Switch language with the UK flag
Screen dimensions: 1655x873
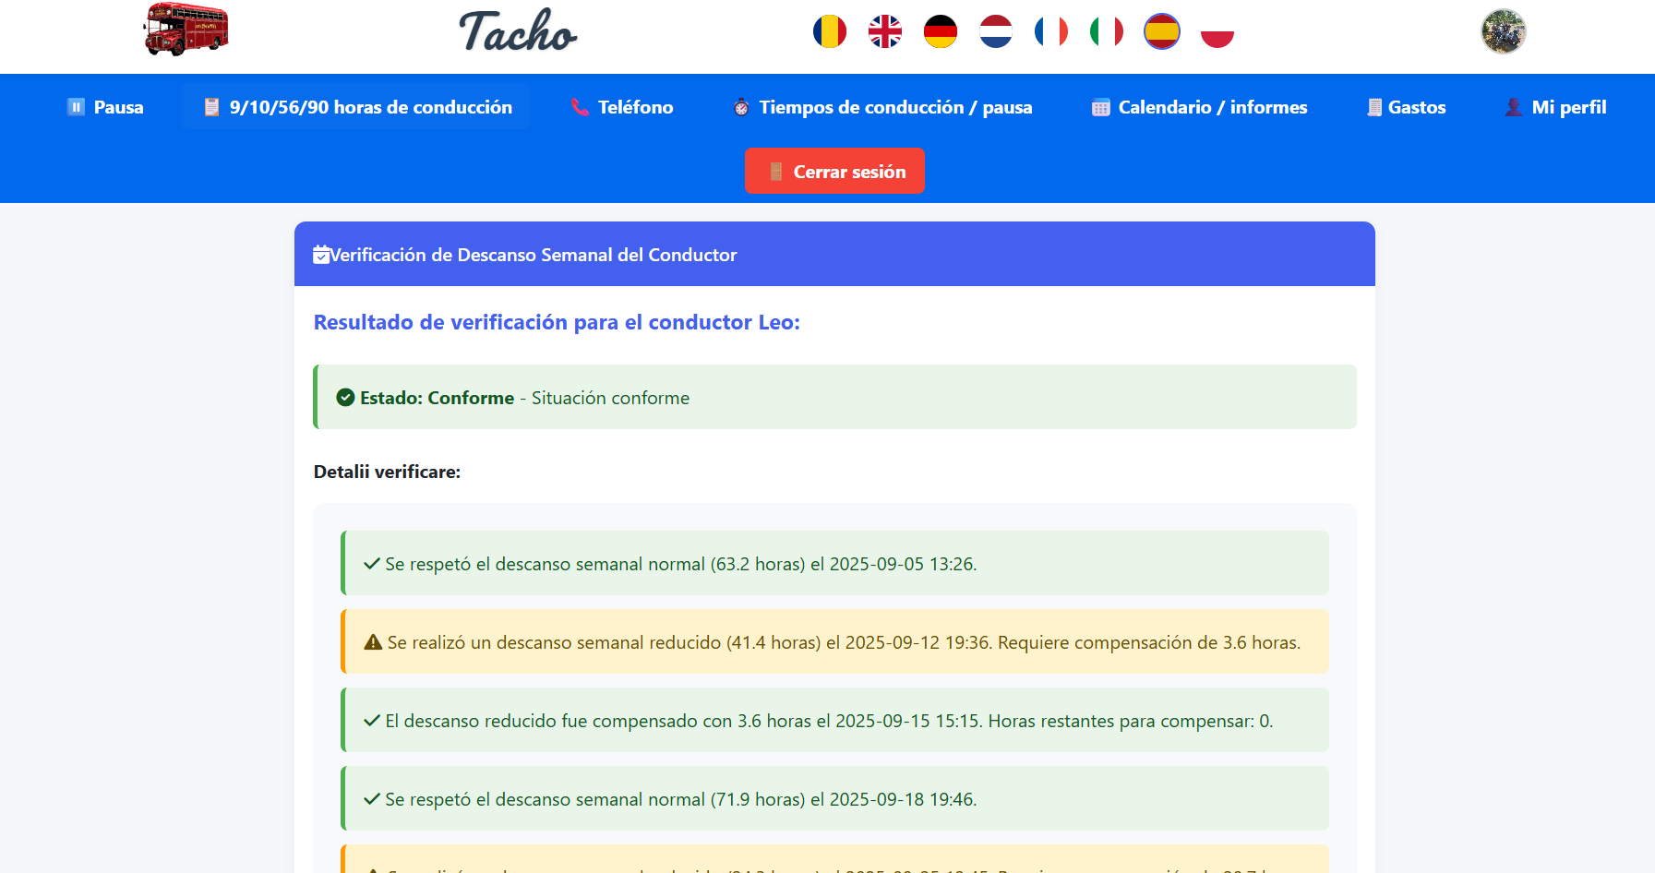coord(884,31)
